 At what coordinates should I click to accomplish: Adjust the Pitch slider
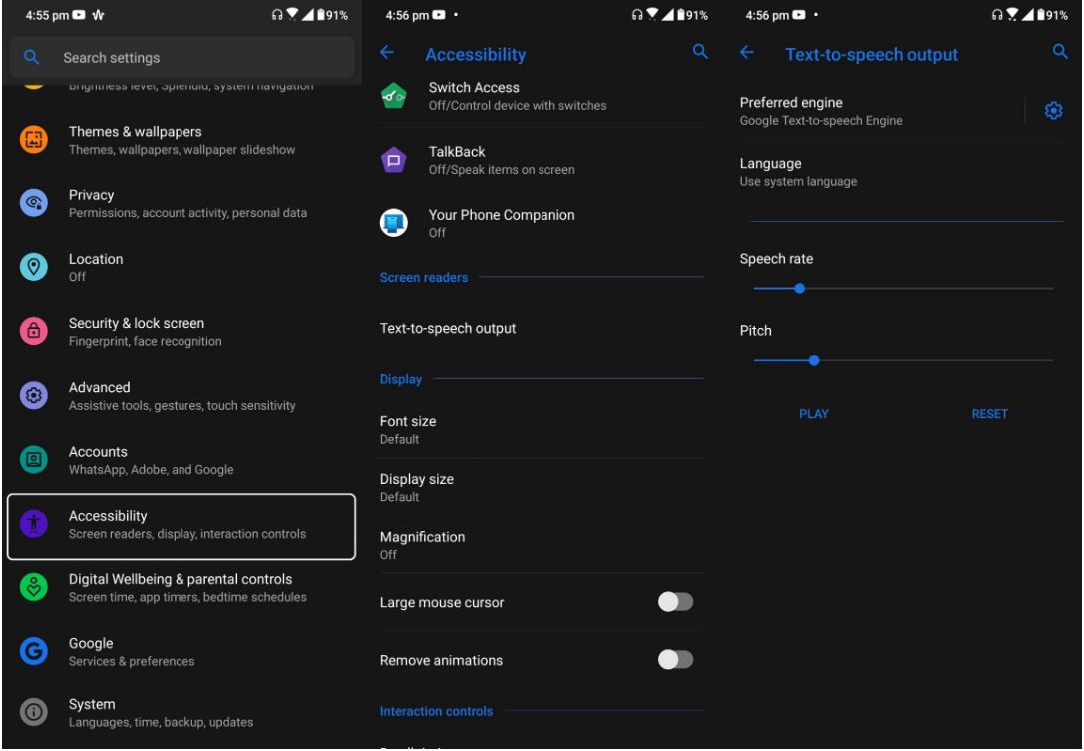point(903,360)
